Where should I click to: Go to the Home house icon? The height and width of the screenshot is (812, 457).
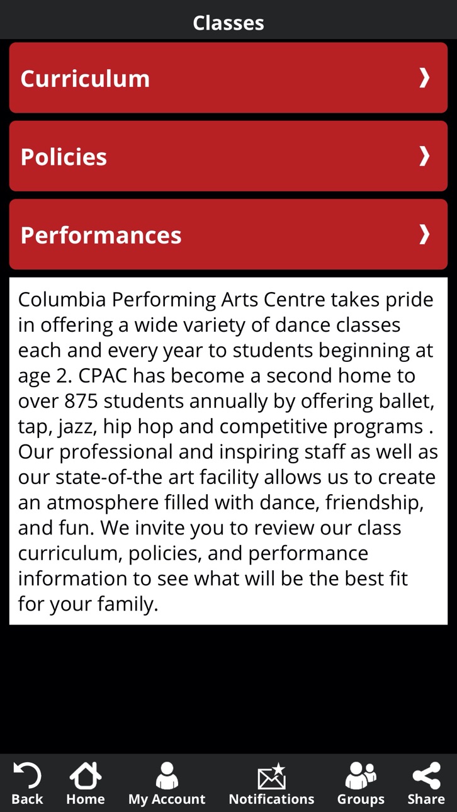coord(86,775)
